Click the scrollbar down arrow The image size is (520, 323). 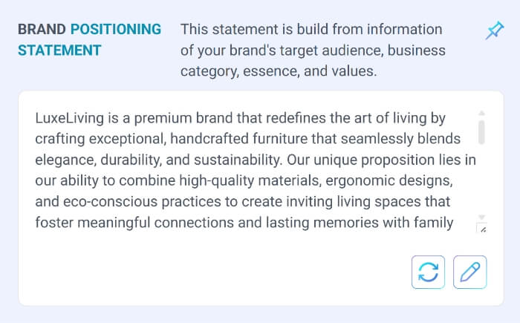coord(481,217)
